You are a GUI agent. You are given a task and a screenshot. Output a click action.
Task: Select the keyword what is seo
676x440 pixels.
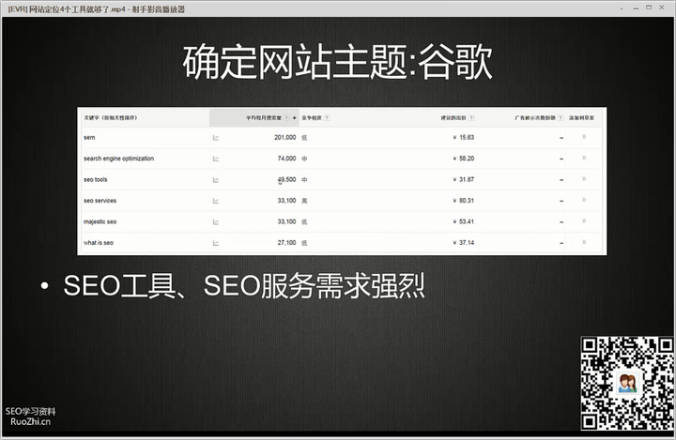(x=99, y=243)
